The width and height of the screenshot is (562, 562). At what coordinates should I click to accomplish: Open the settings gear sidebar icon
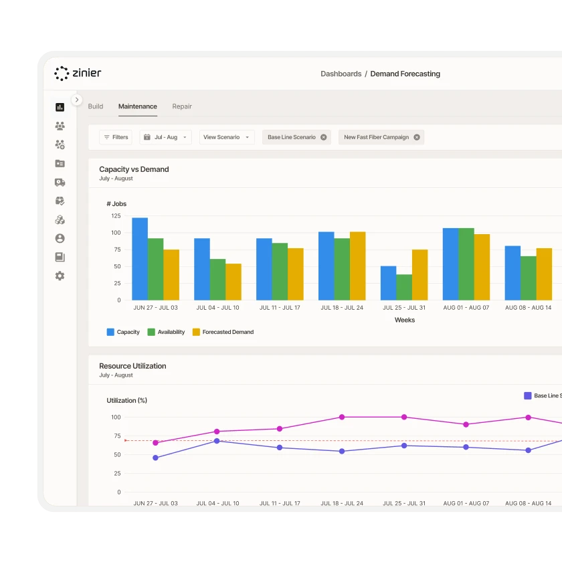coord(60,276)
